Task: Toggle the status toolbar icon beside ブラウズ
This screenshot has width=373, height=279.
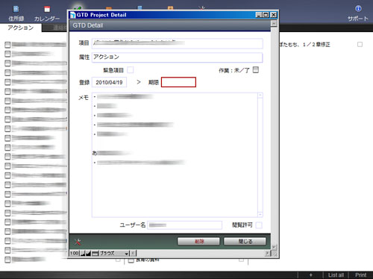Action: (95, 254)
